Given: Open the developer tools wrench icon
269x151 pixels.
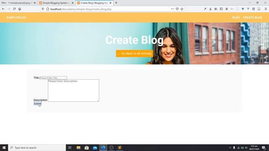Looking at the screenshot, I should coord(205,9).
